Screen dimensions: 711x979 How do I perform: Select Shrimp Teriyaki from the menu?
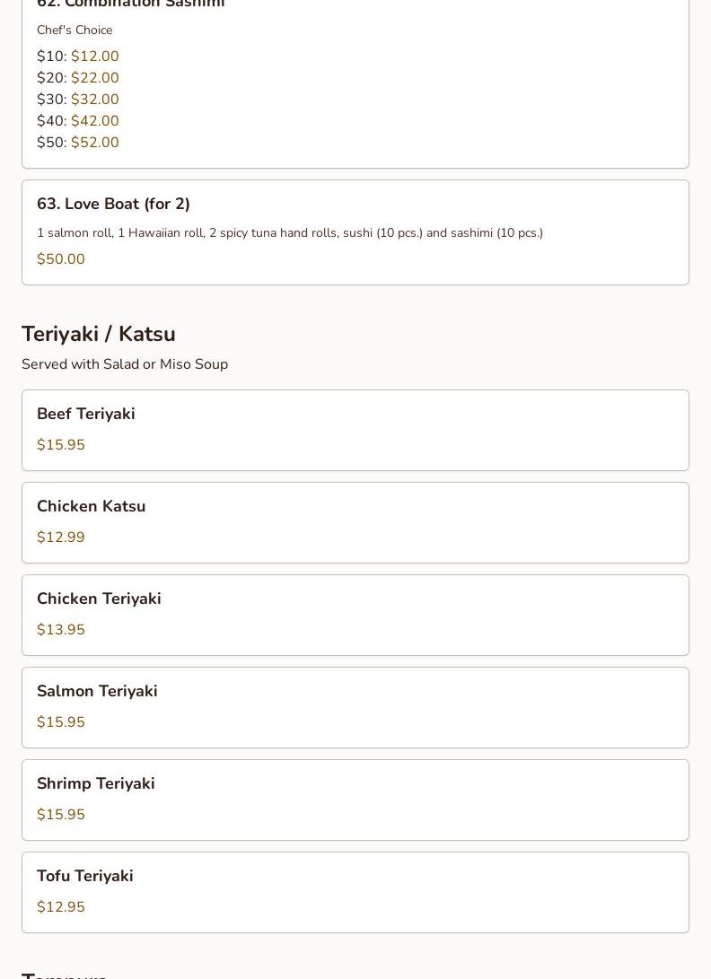(x=96, y=783)
